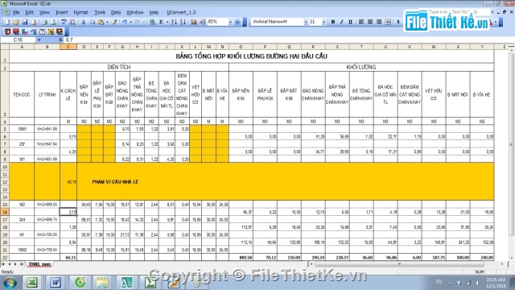This screenshot has width=515, height=290.
Task: Open the Insert menu
Action: click(61, 13)
